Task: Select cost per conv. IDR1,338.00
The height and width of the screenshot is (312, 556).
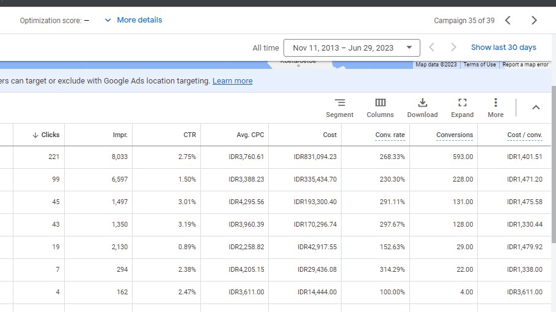Action: point(524,269)
